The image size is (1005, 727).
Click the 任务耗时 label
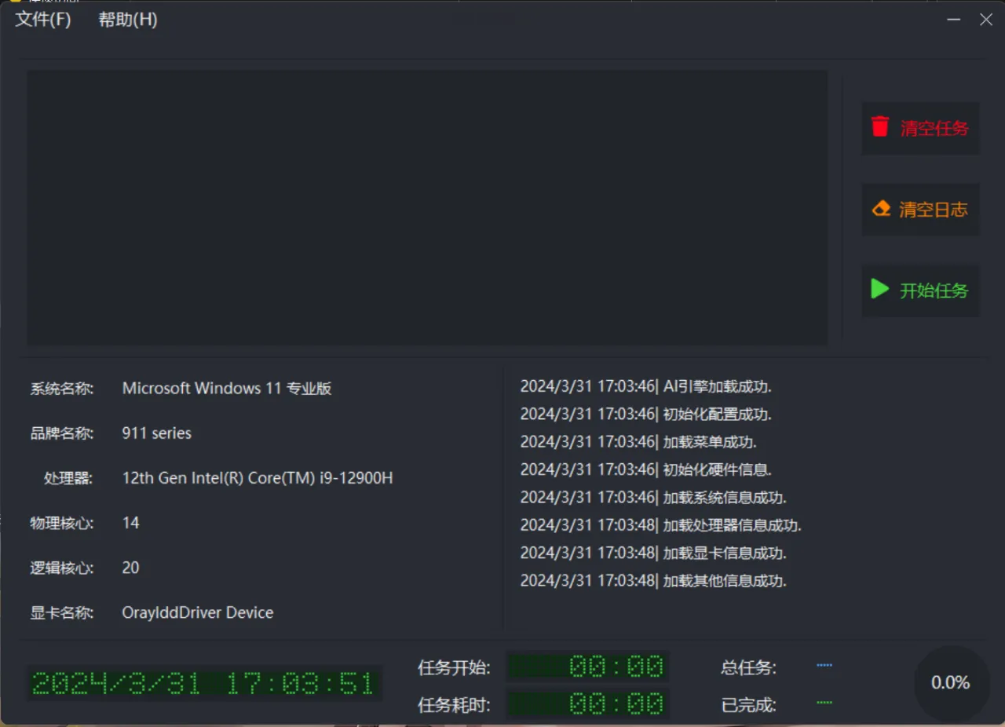tap(455, 705)
